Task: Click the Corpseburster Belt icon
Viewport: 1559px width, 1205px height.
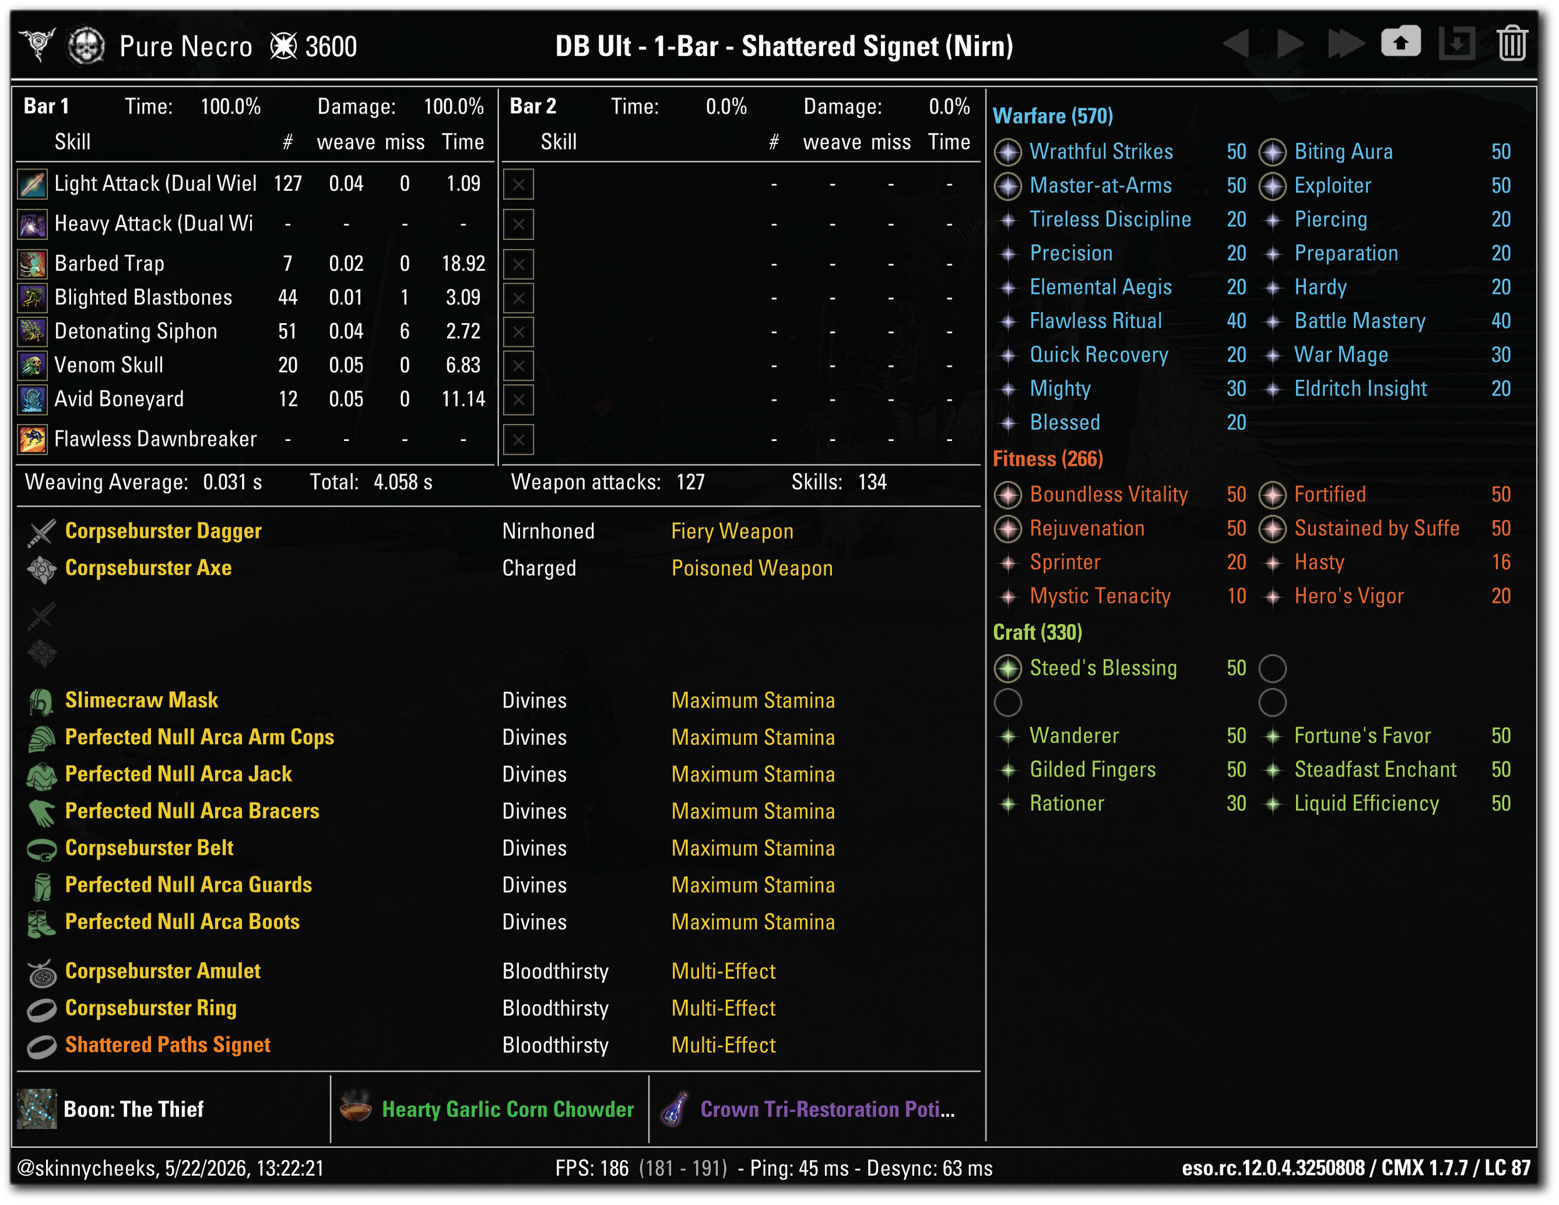Action: 41,849
